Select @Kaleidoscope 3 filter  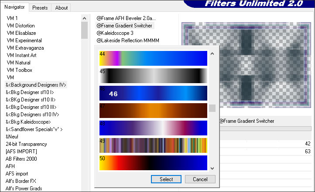(115, 33)
